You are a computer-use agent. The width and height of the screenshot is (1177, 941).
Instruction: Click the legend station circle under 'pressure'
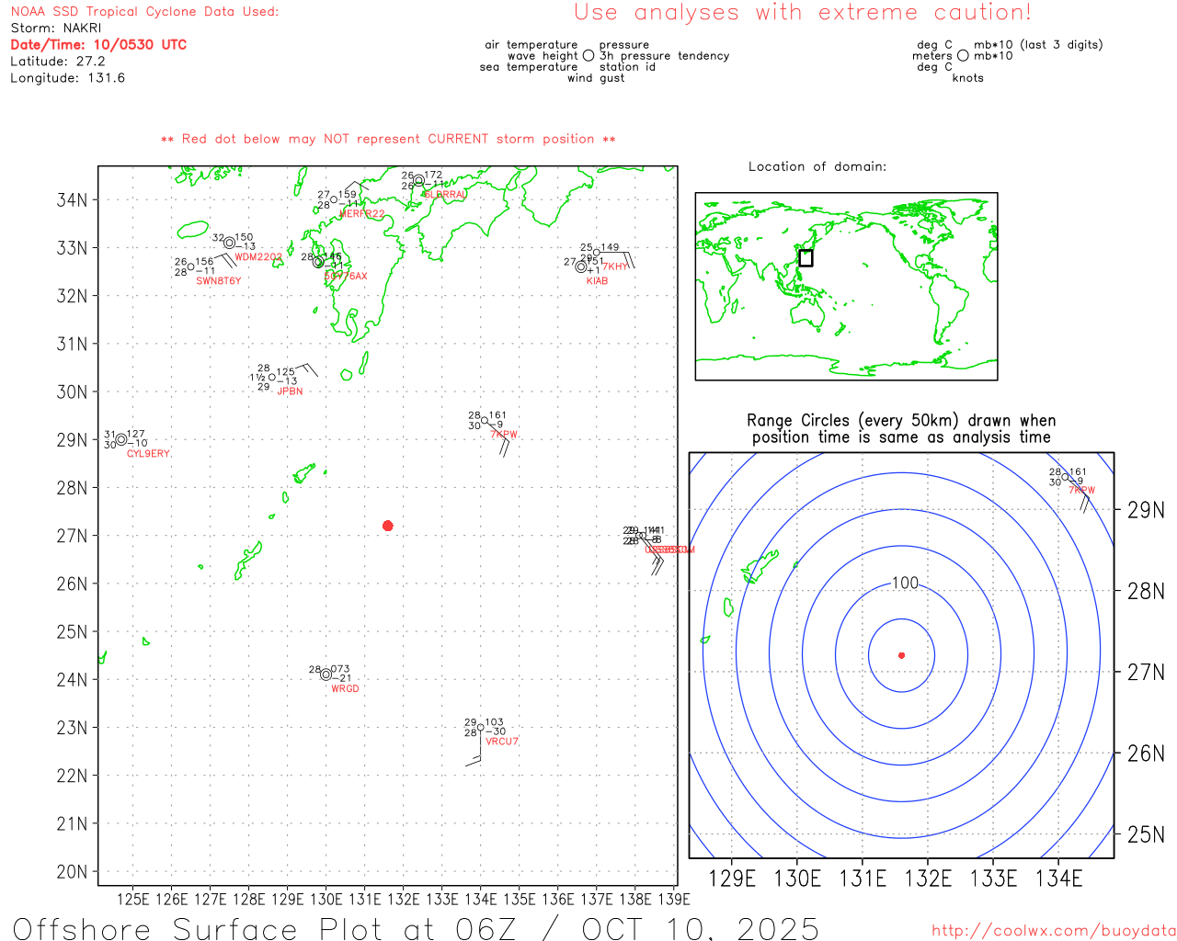click(x=588, y=55)
